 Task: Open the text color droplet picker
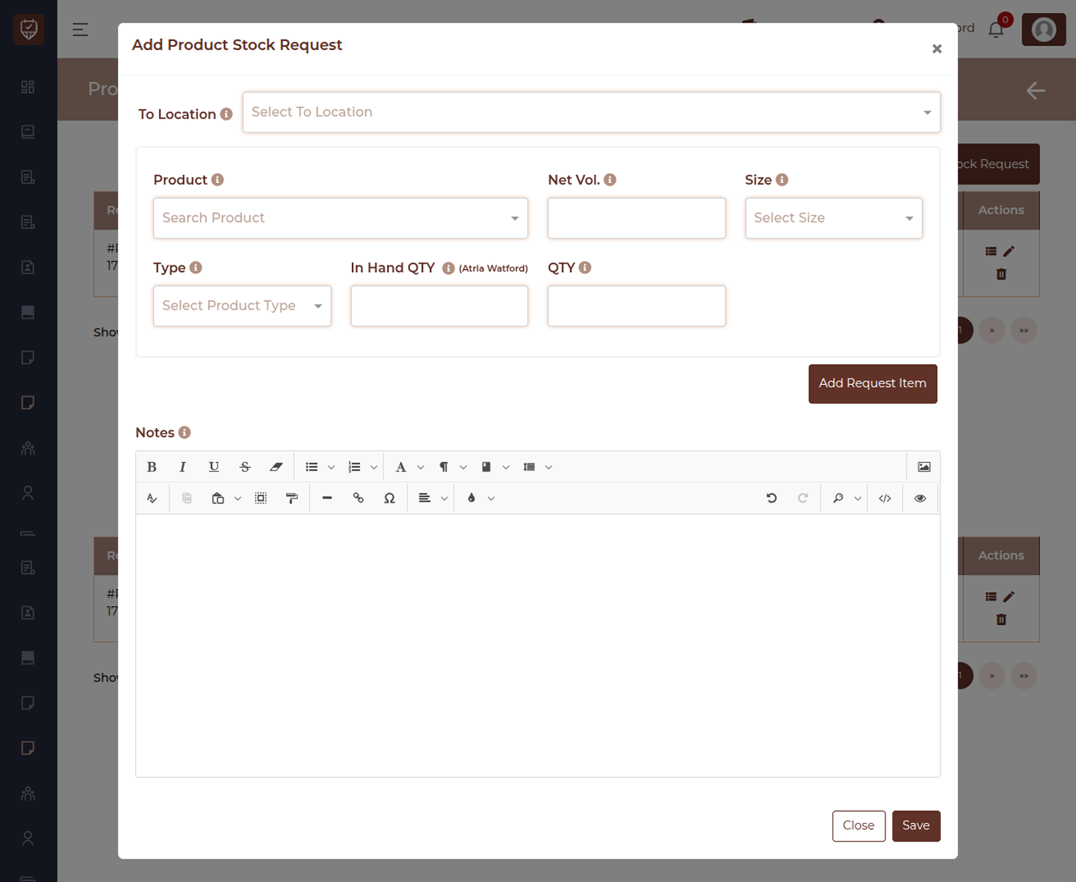(x=471, y=499)
